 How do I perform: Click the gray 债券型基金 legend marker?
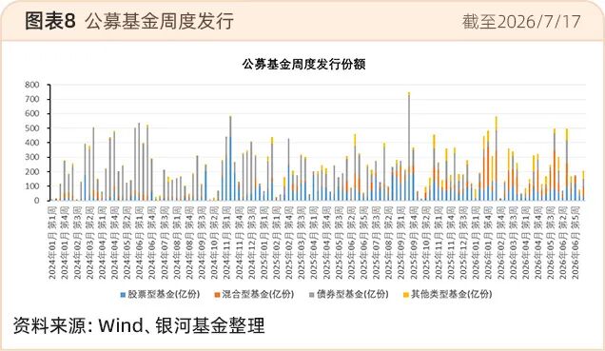click(x=311, y=295)
